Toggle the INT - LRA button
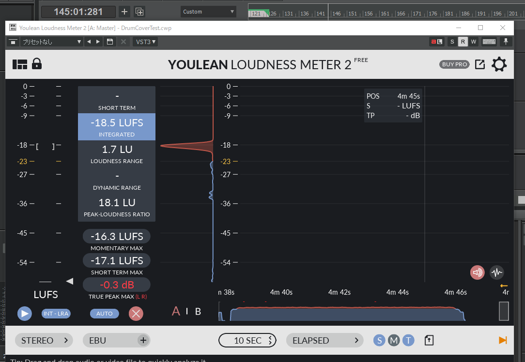 (x=56, y=314)
